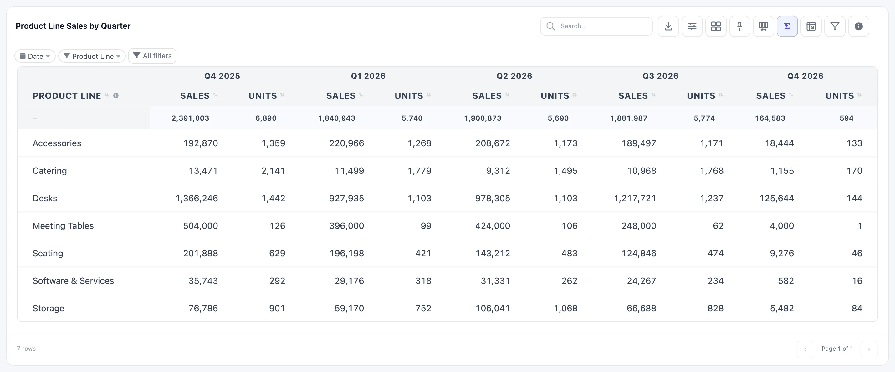Click the Page 1 of 1 label
Screen dimensions: 895x372
[837, 349]
